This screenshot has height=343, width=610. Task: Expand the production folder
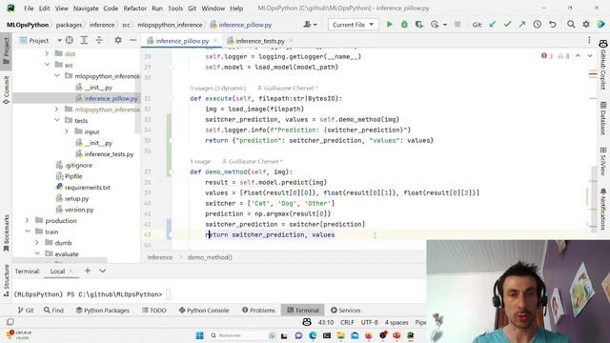(28, 220)
